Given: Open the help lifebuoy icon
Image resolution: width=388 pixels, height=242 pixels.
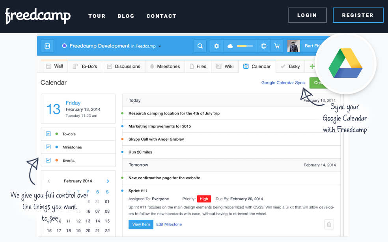Looking at the screenshot, I should point(263,46).
